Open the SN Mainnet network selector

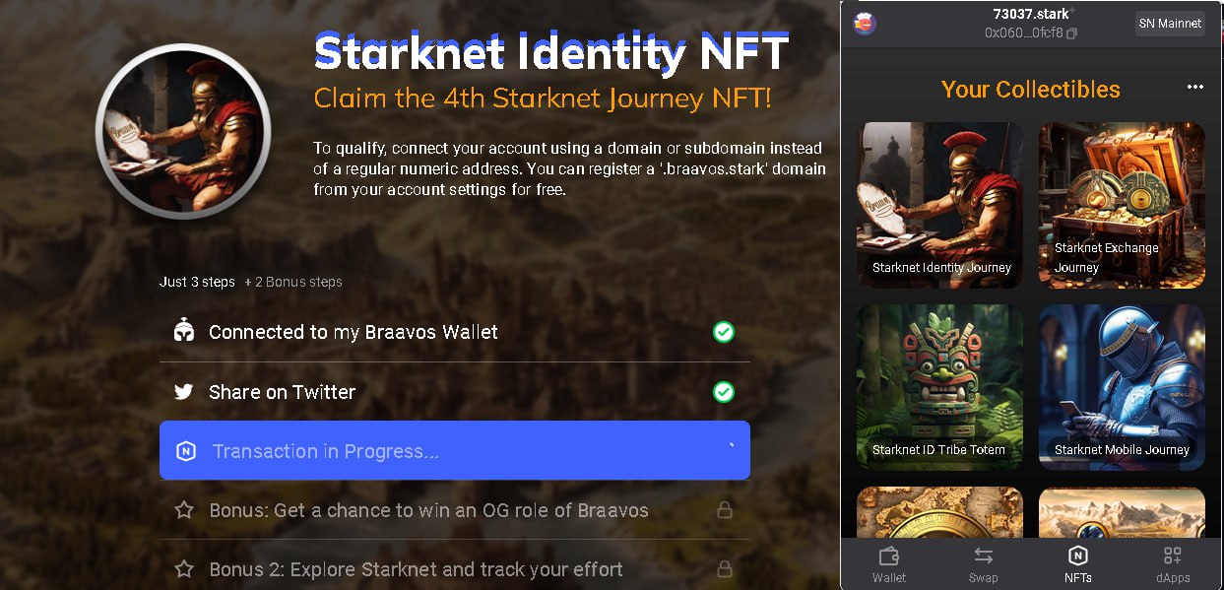[x=1170, y=24]
